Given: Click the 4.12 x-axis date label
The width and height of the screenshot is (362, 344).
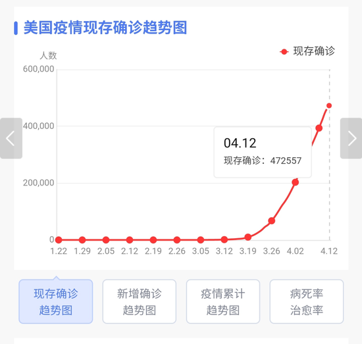Looking at the screenshot, I should 329,251.
